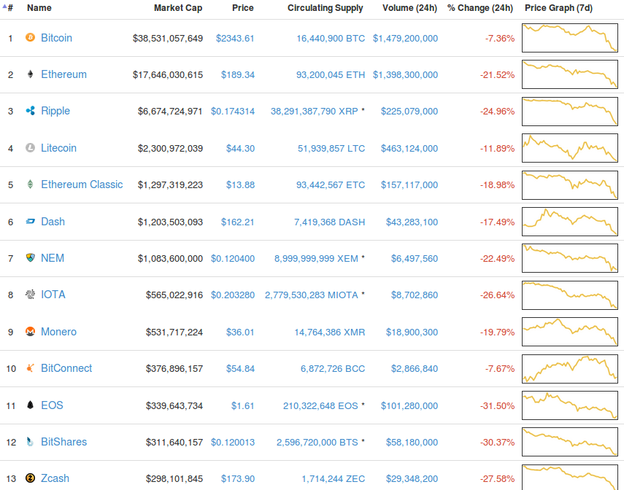Click Zcash price $173.90
The width and height of the screenshot is (624, 490).
click(238, 479)
